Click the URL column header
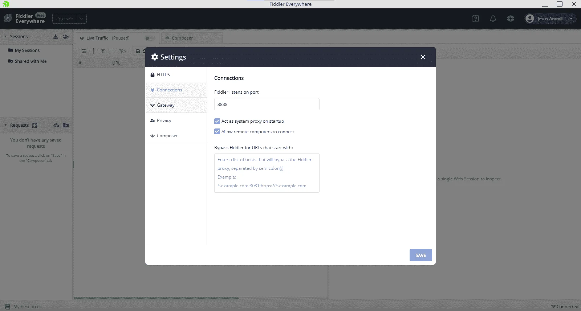Viewport: 581px width, 311px height. pos(116,63)
